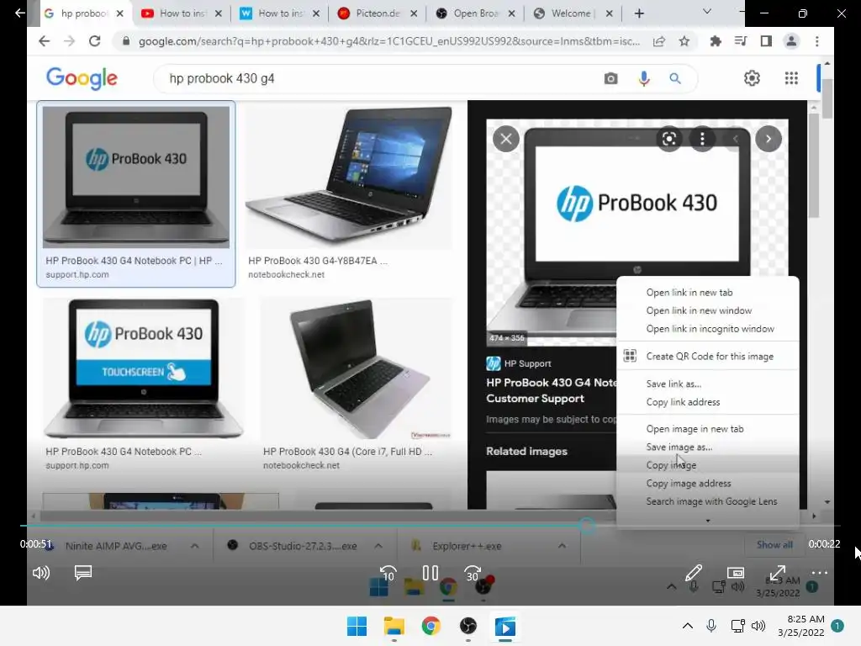
Task: Expand the context menu bottom arrow
Action: click(708, 520)
